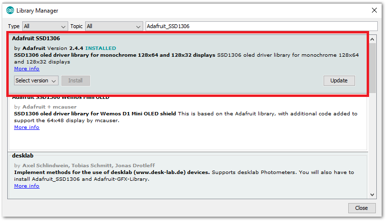Open More info link under desklab library

[x=27, y=186]
